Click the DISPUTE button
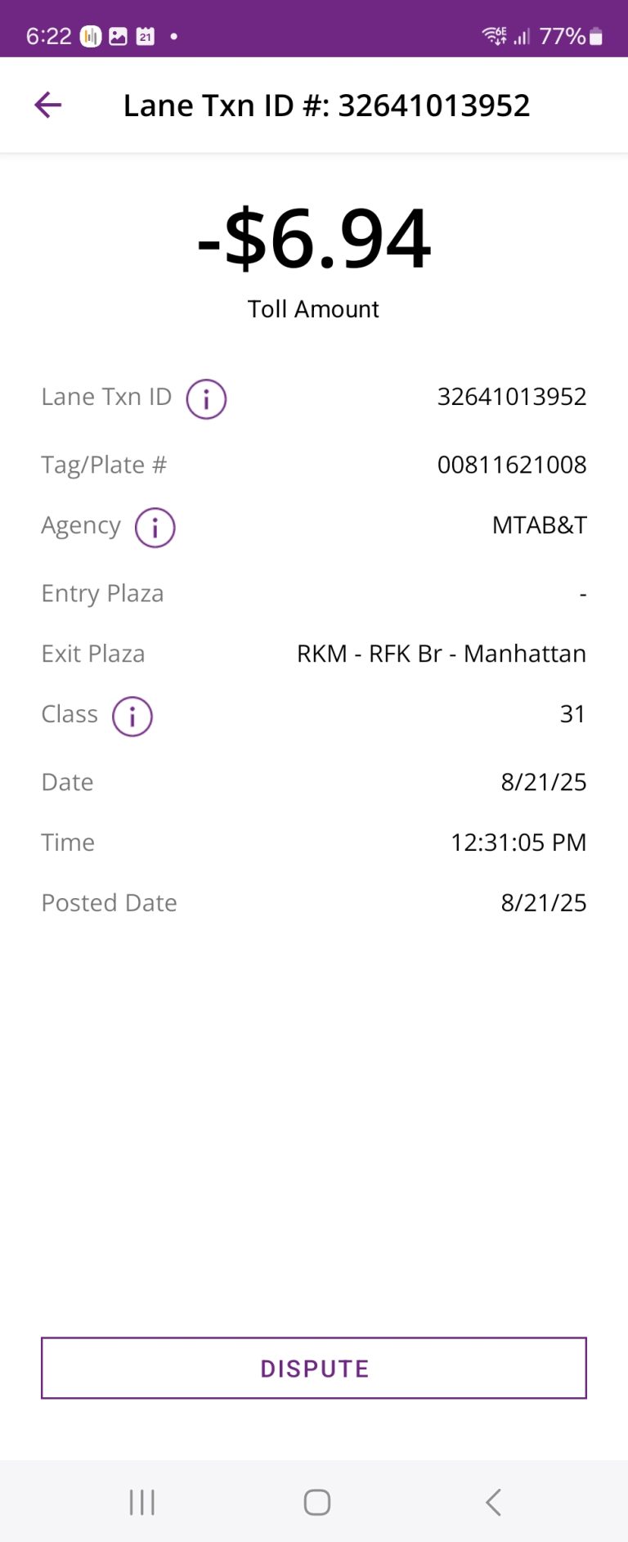This screenshot has width=628, height=1542. click(x=314, y=1368)
